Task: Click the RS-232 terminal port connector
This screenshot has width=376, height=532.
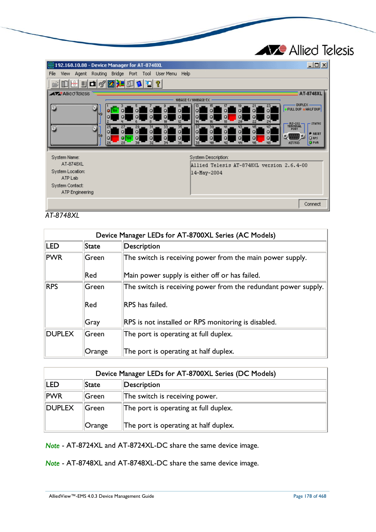Action: (294, 136)
